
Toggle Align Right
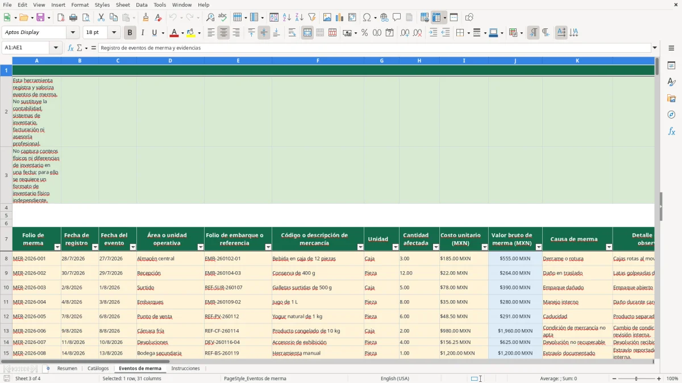pyautogui.click(x=236, y=33)
